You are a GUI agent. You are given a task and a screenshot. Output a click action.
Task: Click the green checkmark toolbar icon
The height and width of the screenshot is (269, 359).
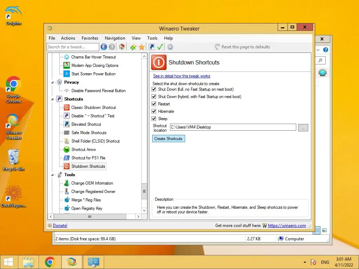click(x=160, y=47)
